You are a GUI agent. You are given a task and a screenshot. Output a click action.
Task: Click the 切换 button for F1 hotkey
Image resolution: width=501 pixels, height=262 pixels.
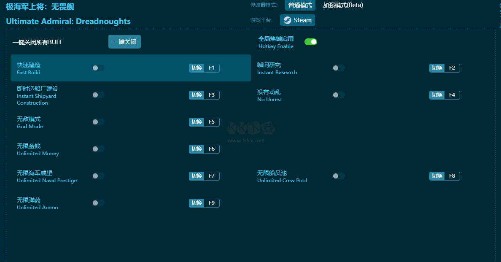[x=197, y=68]
